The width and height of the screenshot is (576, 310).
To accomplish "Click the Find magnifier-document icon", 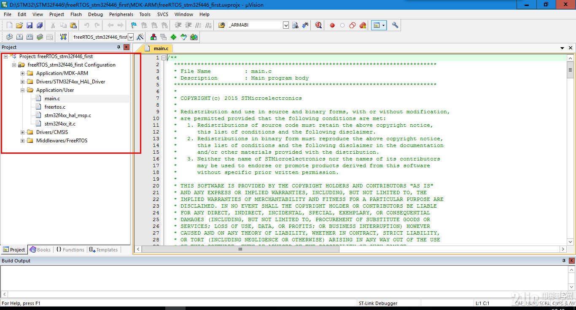I will [x=295, y=25].
